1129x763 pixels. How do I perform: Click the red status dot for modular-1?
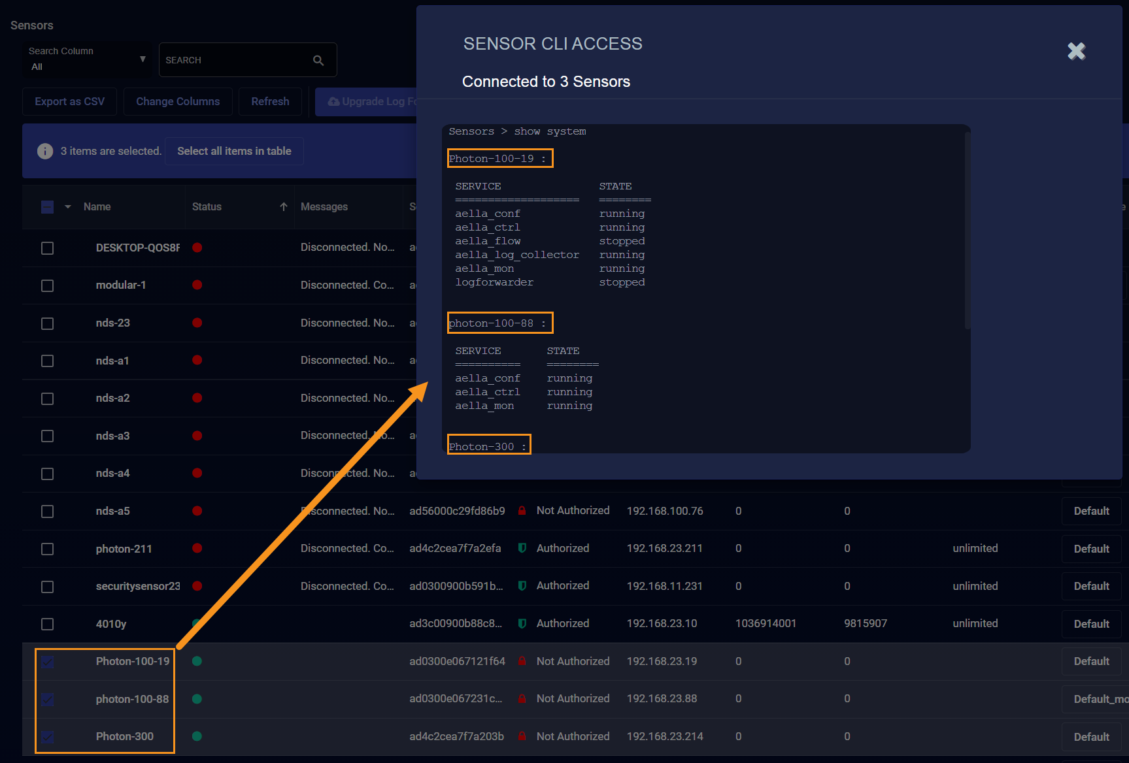197,285
